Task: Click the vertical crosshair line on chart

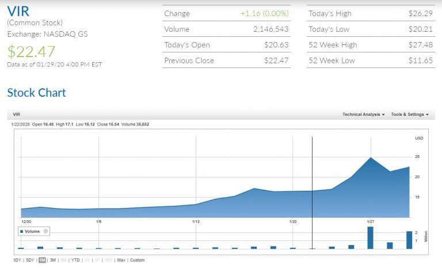Action: [312, 173]
